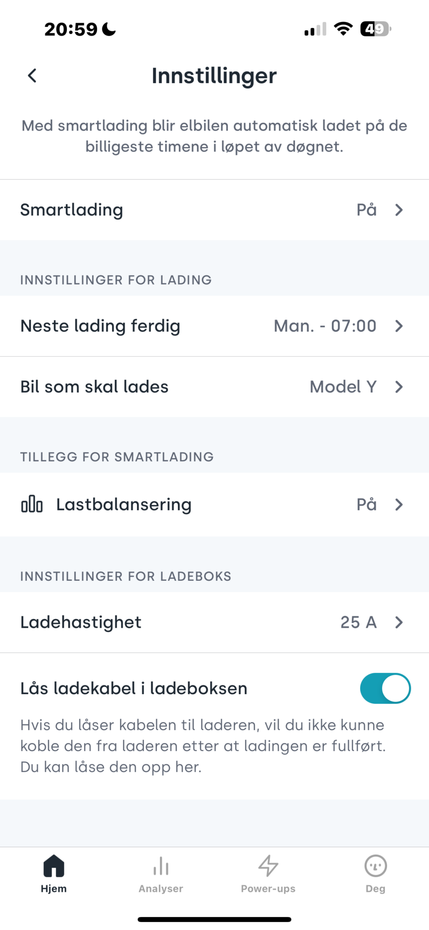Screen dimensions: 429x930
Task: Open the 25 A charging speed value
Action: tap(358, 622)
